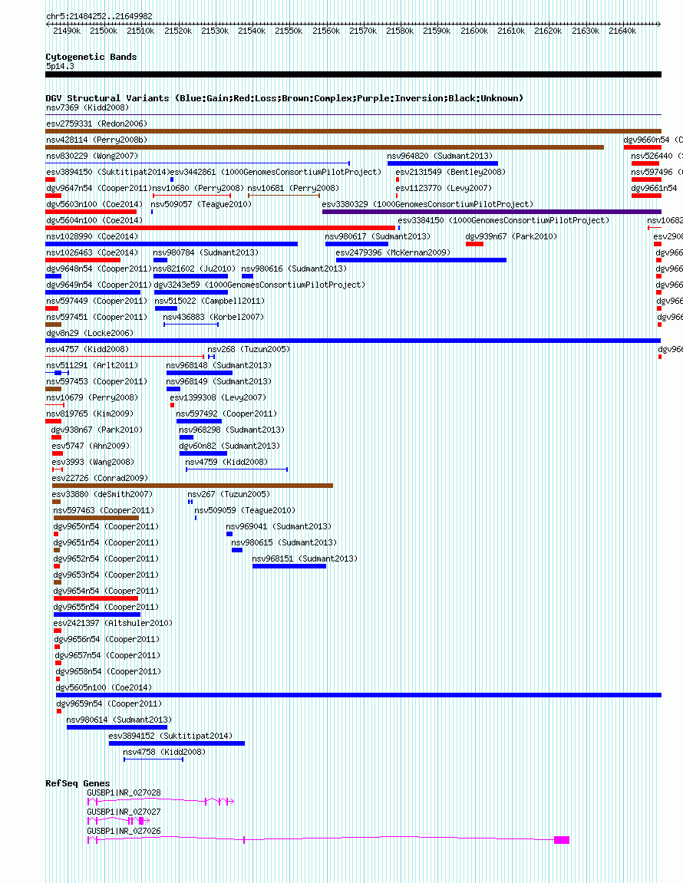Image resolution: width=683 pixels, height=883 pixels.
Task: Open variant esv2479396 (McKernan2009)
Action: coord(393,253)
